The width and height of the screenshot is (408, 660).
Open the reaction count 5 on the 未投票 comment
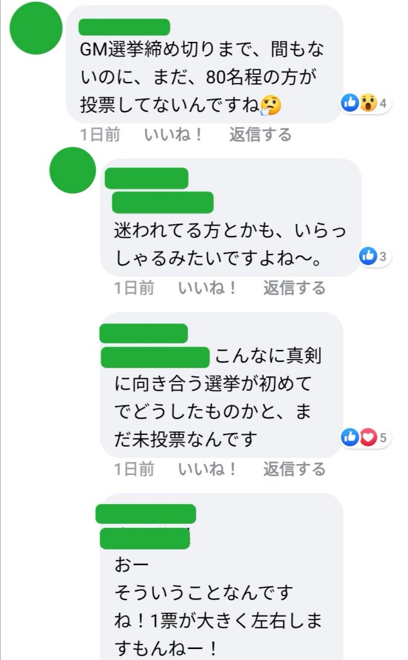(x=383, y=438)
